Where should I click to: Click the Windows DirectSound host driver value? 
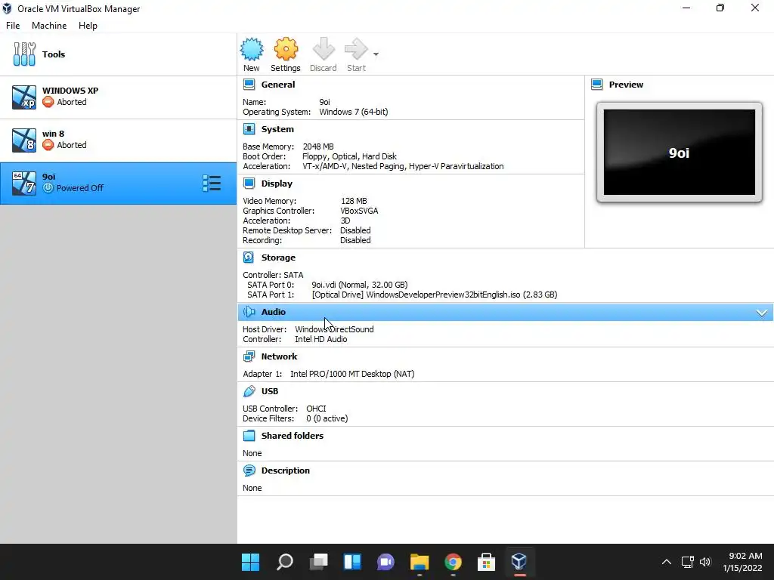[x=334, y=329]
